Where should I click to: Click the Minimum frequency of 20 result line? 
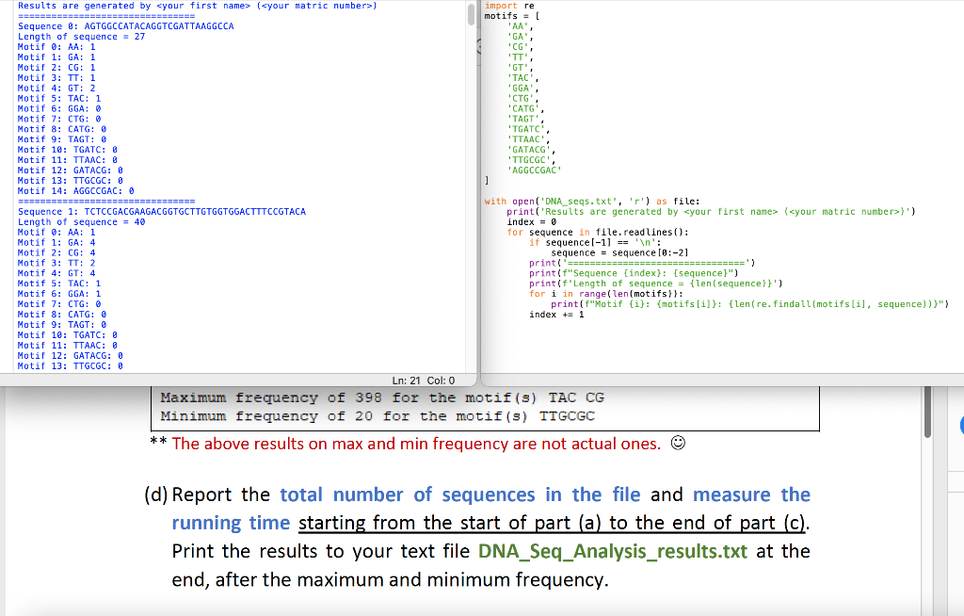click(x=377, y=415)
